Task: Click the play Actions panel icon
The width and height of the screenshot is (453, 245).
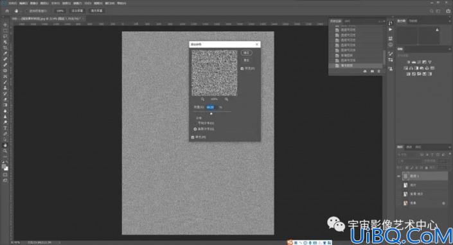Action: [391, 30]
